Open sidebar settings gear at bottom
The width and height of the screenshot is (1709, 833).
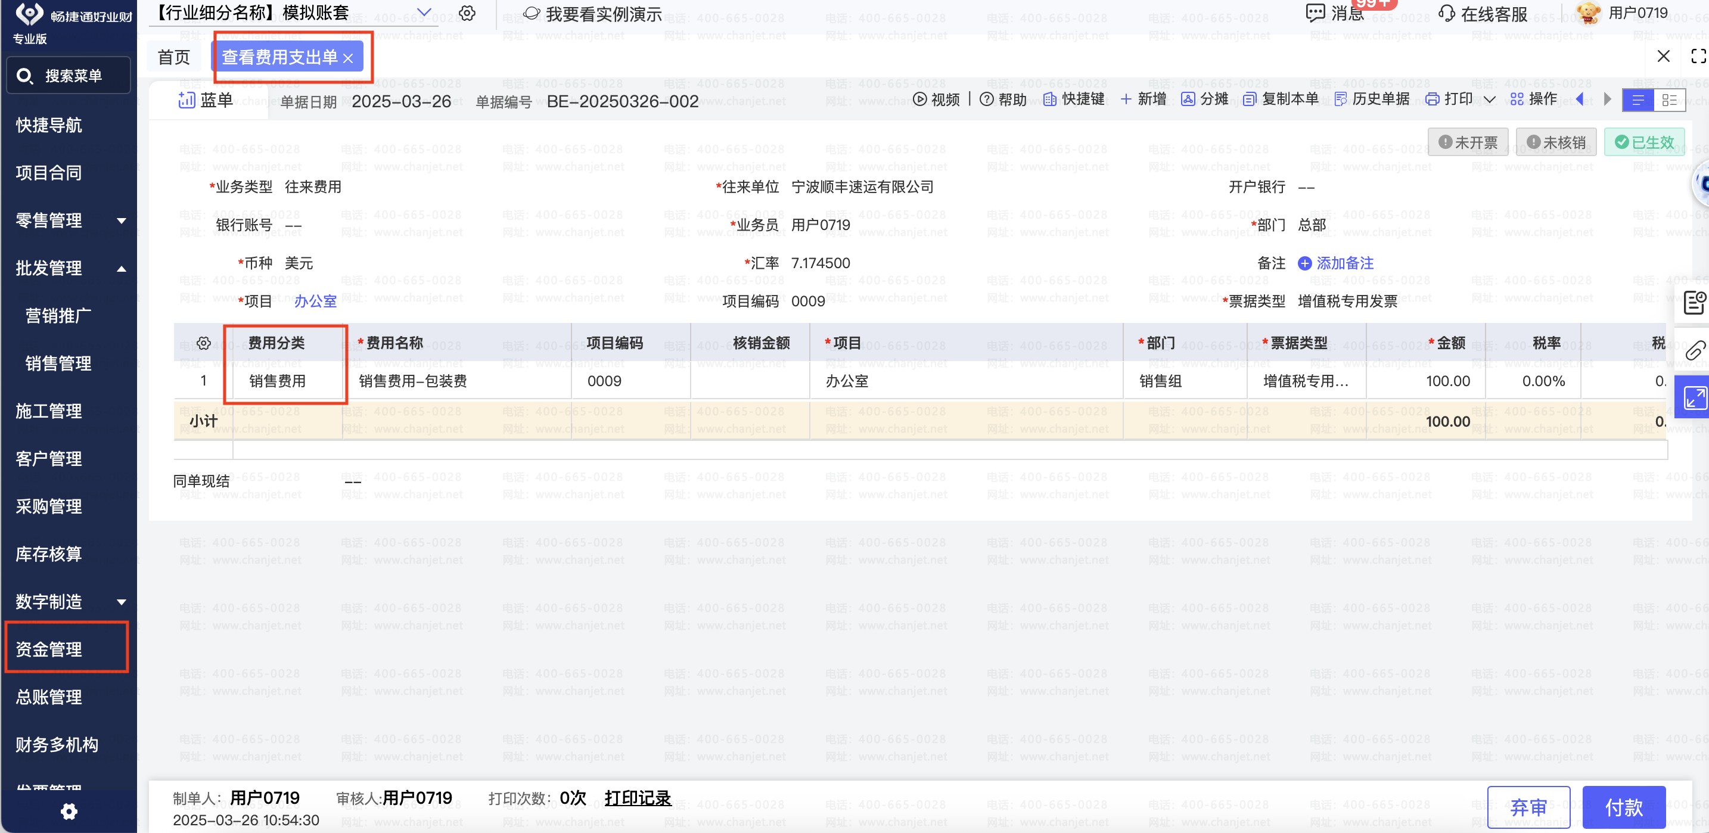69,811
